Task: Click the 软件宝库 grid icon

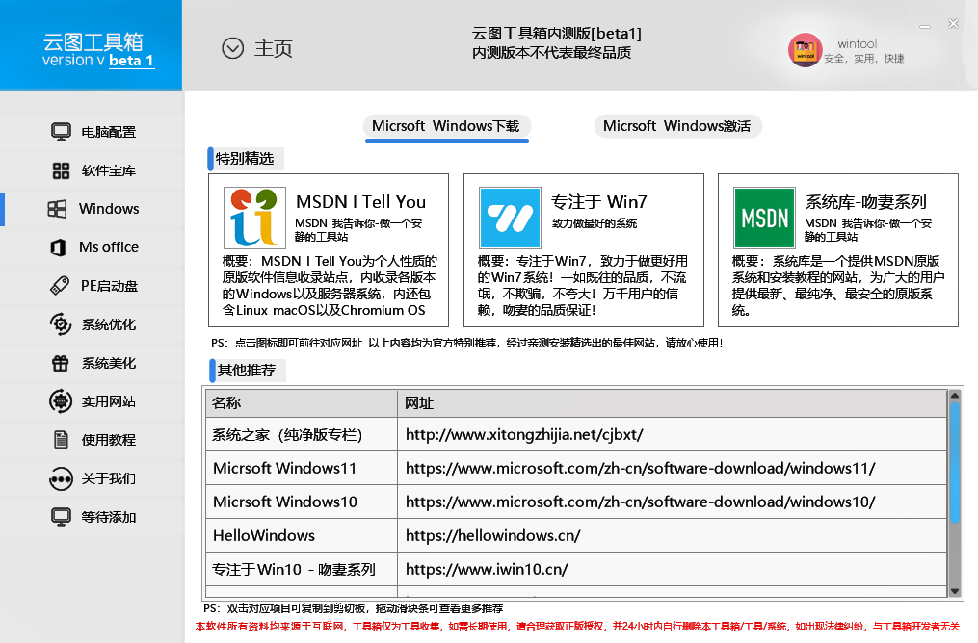Action: coord(61,170)
